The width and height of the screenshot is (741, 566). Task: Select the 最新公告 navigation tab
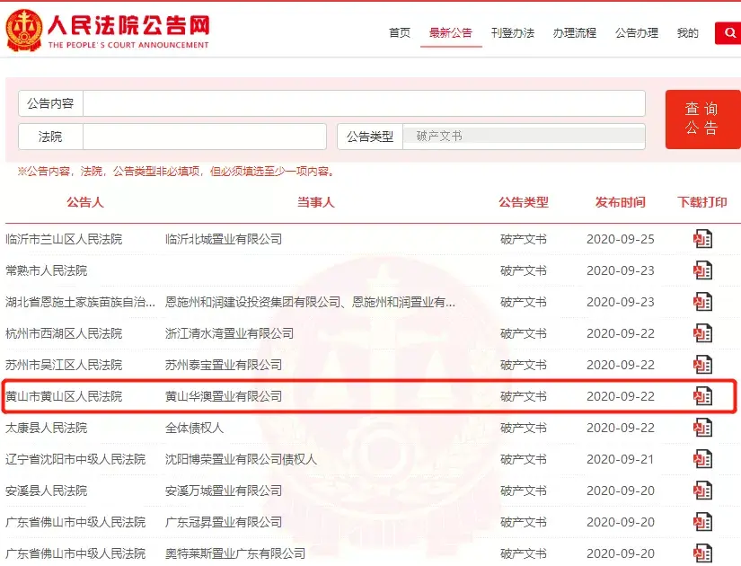click(450, 32)
